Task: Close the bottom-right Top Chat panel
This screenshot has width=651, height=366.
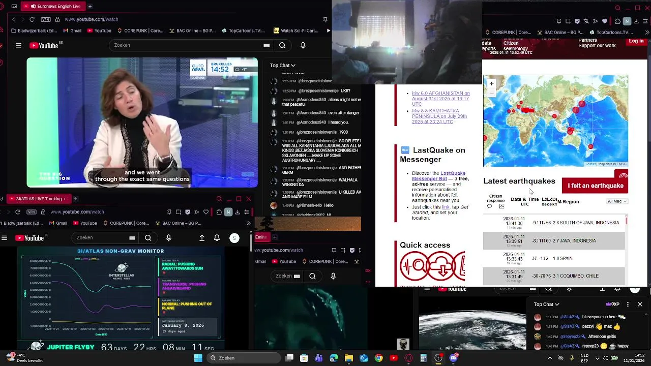Action: [640, 304]
